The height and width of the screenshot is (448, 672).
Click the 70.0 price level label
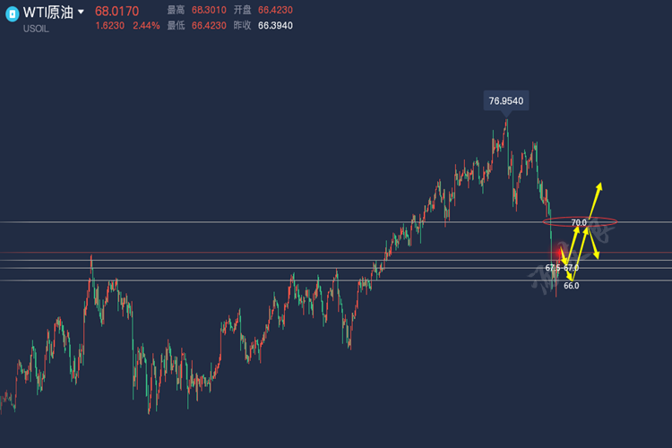[579, 222]
